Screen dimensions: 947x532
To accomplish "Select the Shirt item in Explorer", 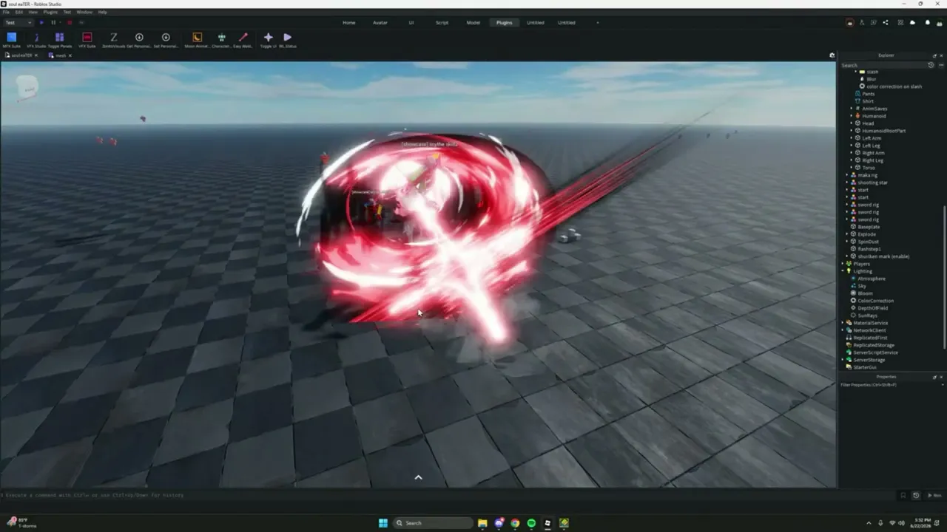I will coord(868,101).
